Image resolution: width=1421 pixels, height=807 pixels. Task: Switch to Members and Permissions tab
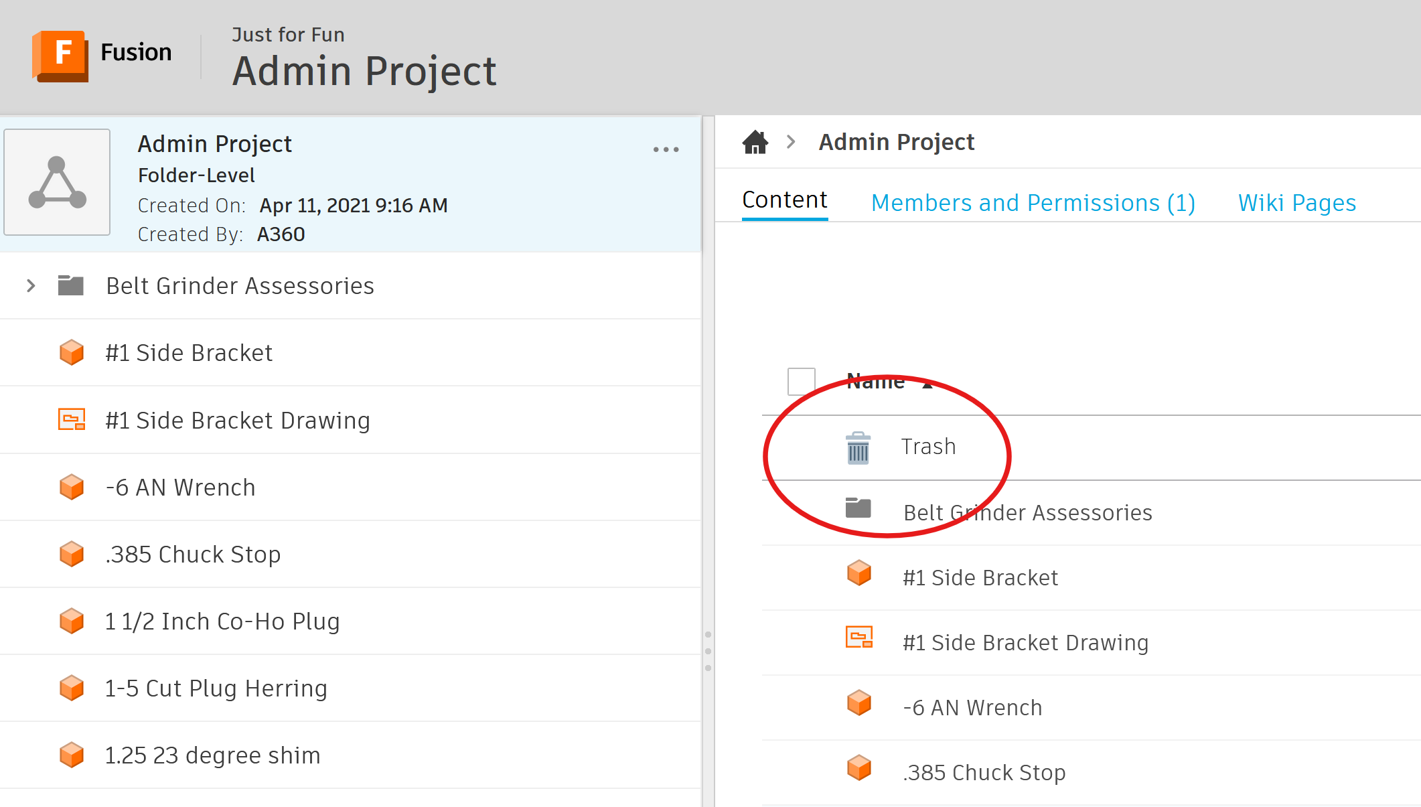pos(1033,203)
